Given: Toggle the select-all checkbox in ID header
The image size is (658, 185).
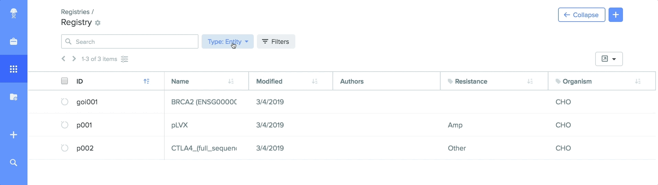Looking at the screenshot, I should coord(65,81).
